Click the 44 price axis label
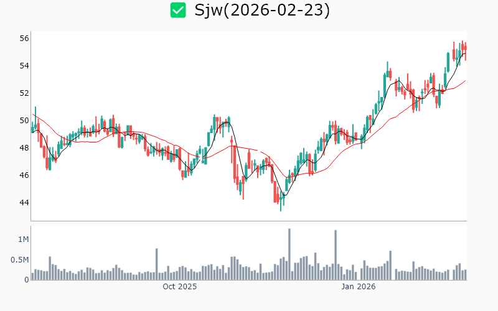This screenshot has width=498, height=311. (24, 202)
